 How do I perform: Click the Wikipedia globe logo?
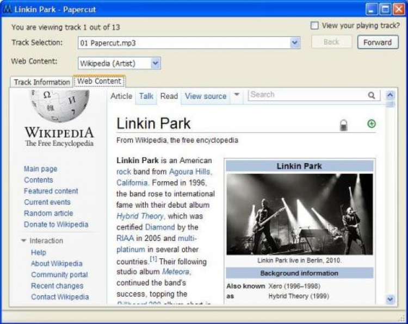coord(60,106)
